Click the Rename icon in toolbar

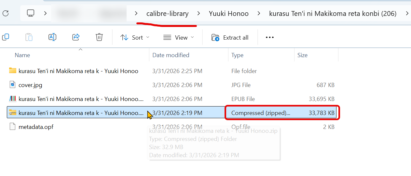(x=52, y=37)
